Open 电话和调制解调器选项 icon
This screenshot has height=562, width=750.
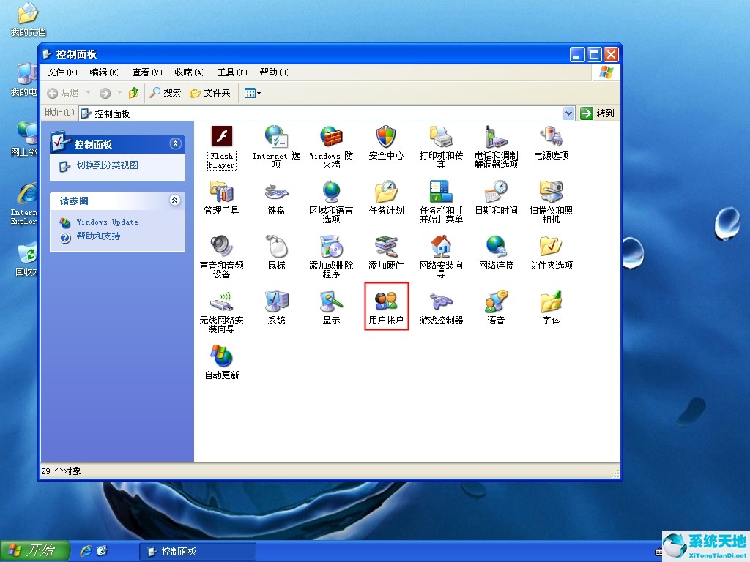click(x=496, y=147)
